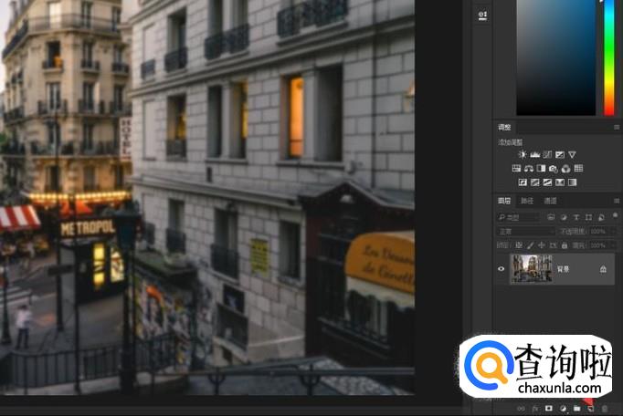Viewport: 623px width, 416px height.
Task: Add a Photo Filter adjustment
Action: coord(554,168)
